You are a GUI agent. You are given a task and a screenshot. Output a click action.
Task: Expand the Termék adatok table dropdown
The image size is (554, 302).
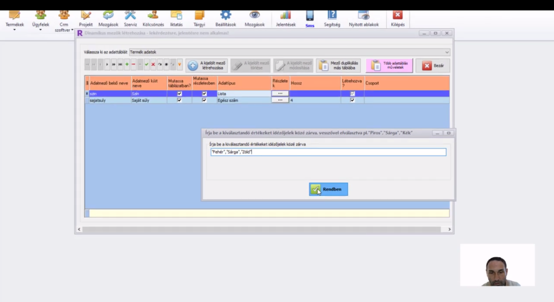447,52
